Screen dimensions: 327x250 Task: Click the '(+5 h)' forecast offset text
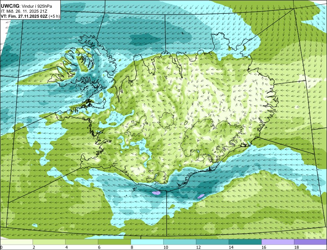click(54, 17)
